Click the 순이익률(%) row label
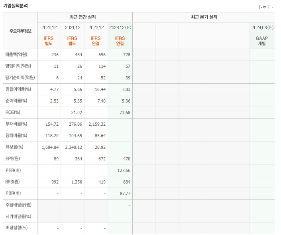 16,101
